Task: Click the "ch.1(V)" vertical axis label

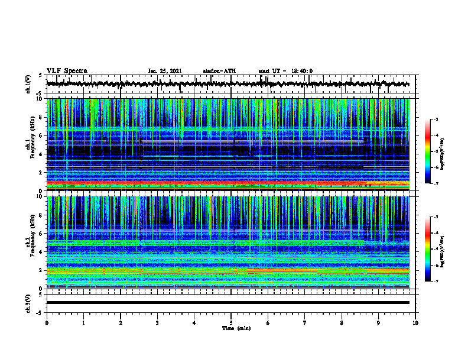Action: [28, 84]
